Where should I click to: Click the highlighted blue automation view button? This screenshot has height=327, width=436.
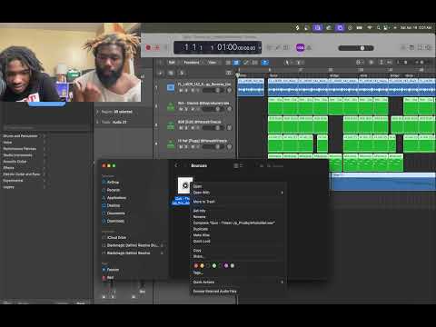tap(236, 63)
